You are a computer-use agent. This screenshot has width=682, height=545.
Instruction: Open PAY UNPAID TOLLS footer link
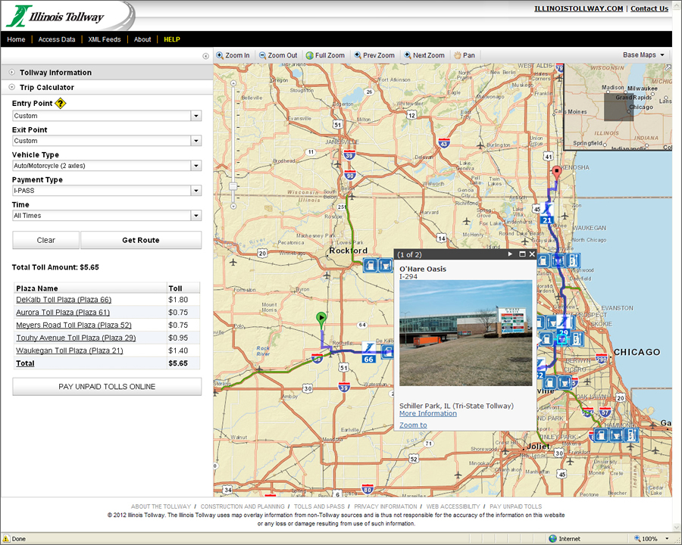point(516,506)
